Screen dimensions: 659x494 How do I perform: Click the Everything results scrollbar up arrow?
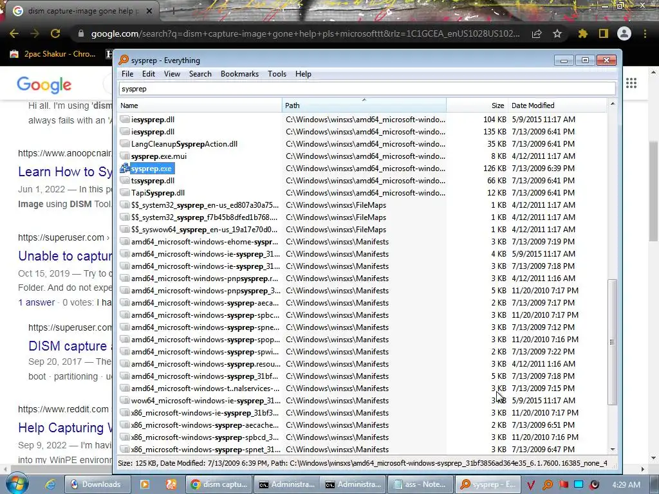point(613,104)
